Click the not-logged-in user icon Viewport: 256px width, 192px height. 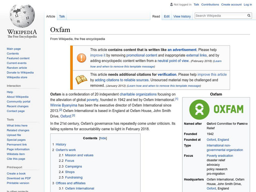pos(172,4)
